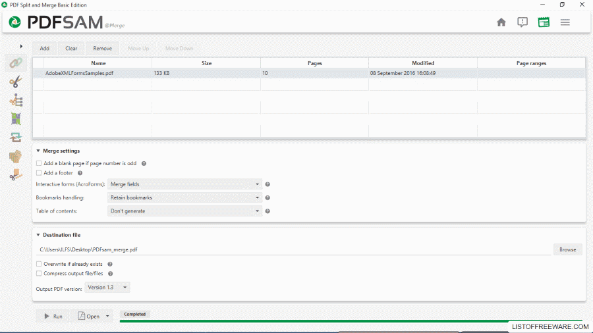Sort table by Modified column
This screenshot has width=593, height=333.
tap(423, 63)
